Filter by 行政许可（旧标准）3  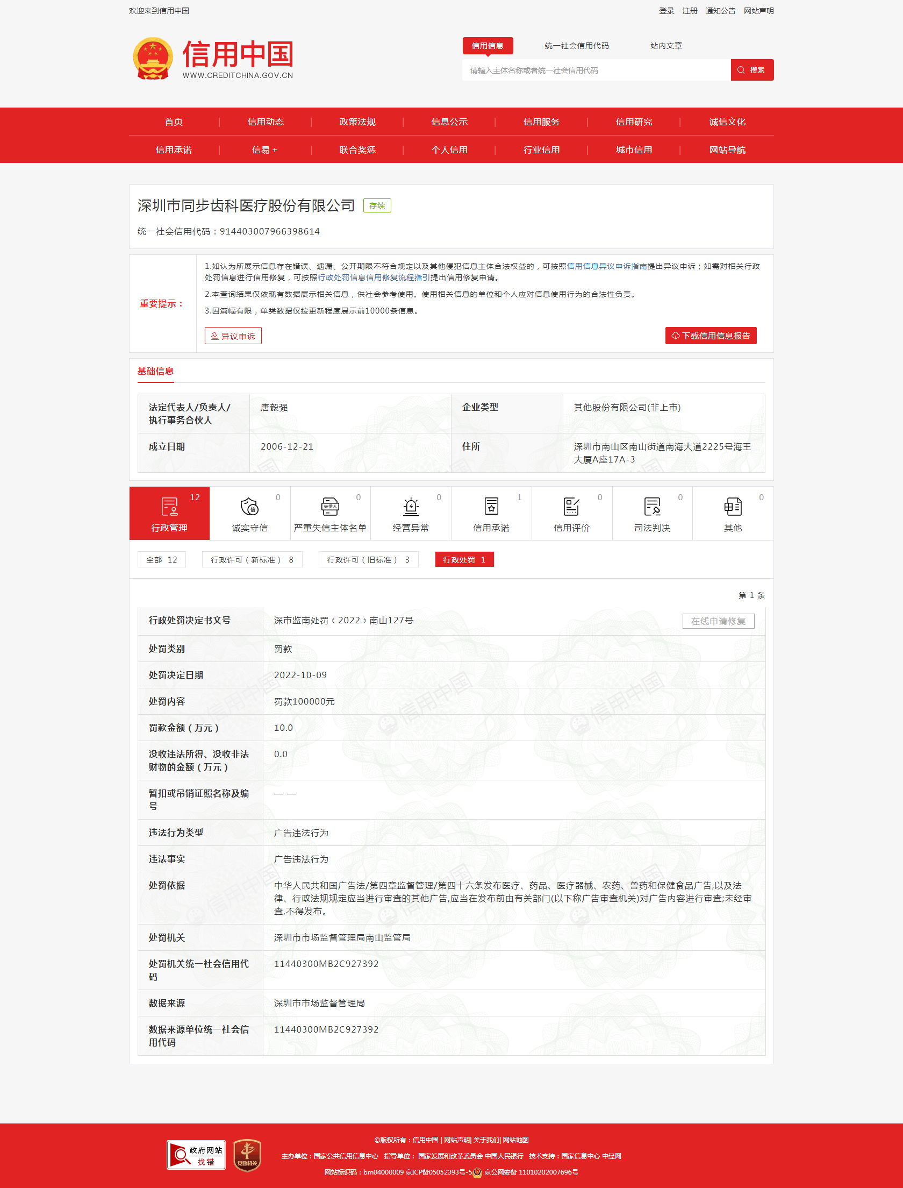pyautogui.click(x=368, y=560)
